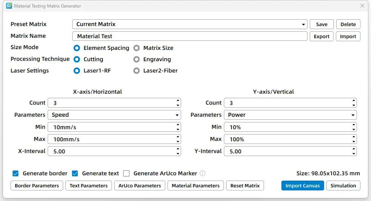Viewport: 371px width, 201px height.
Task: Click the app icon in title bar
Action: [9, 6]
